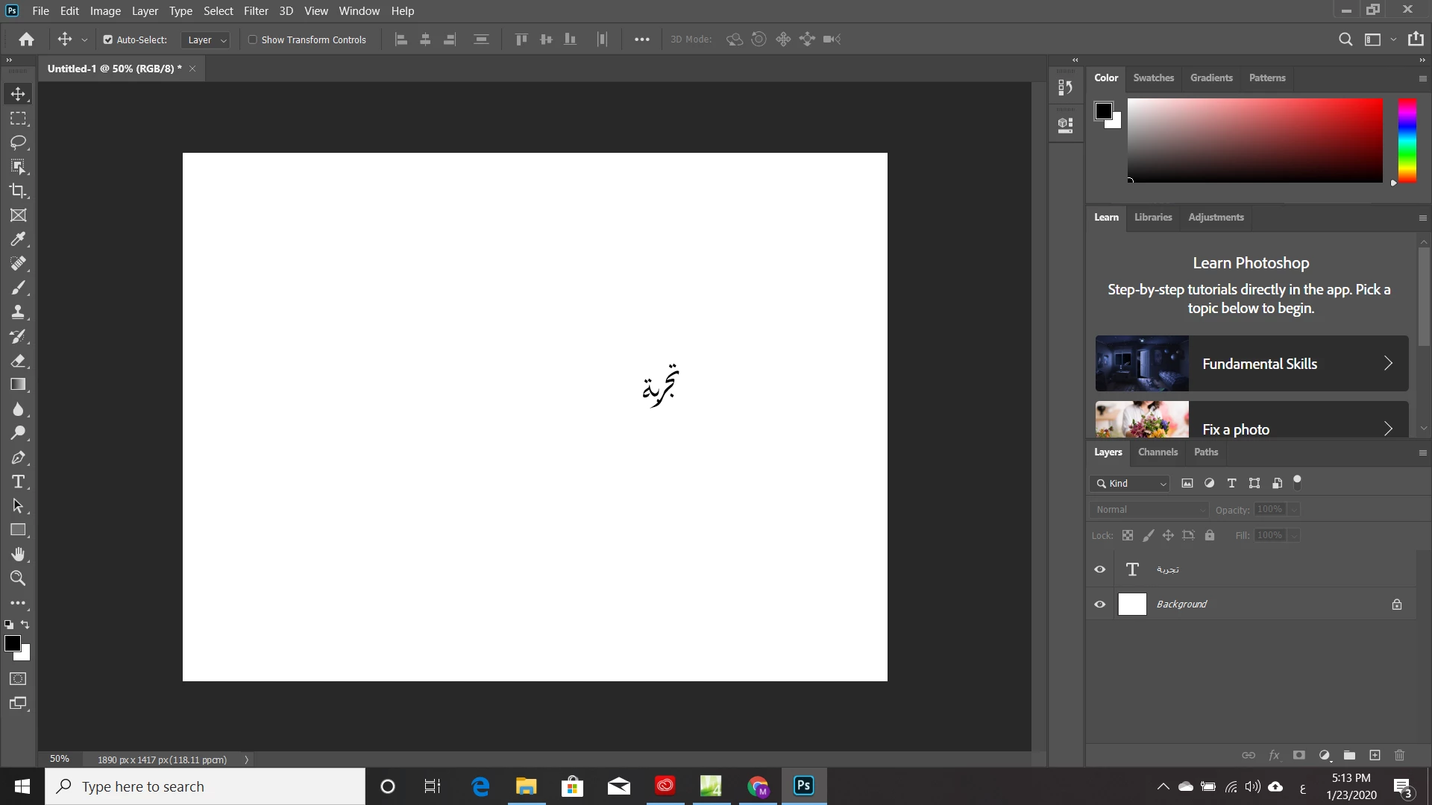Select the Horizontal Type tool
Image resolution: width=1432 pixels, height=805 pixels.
coord(18,482)
